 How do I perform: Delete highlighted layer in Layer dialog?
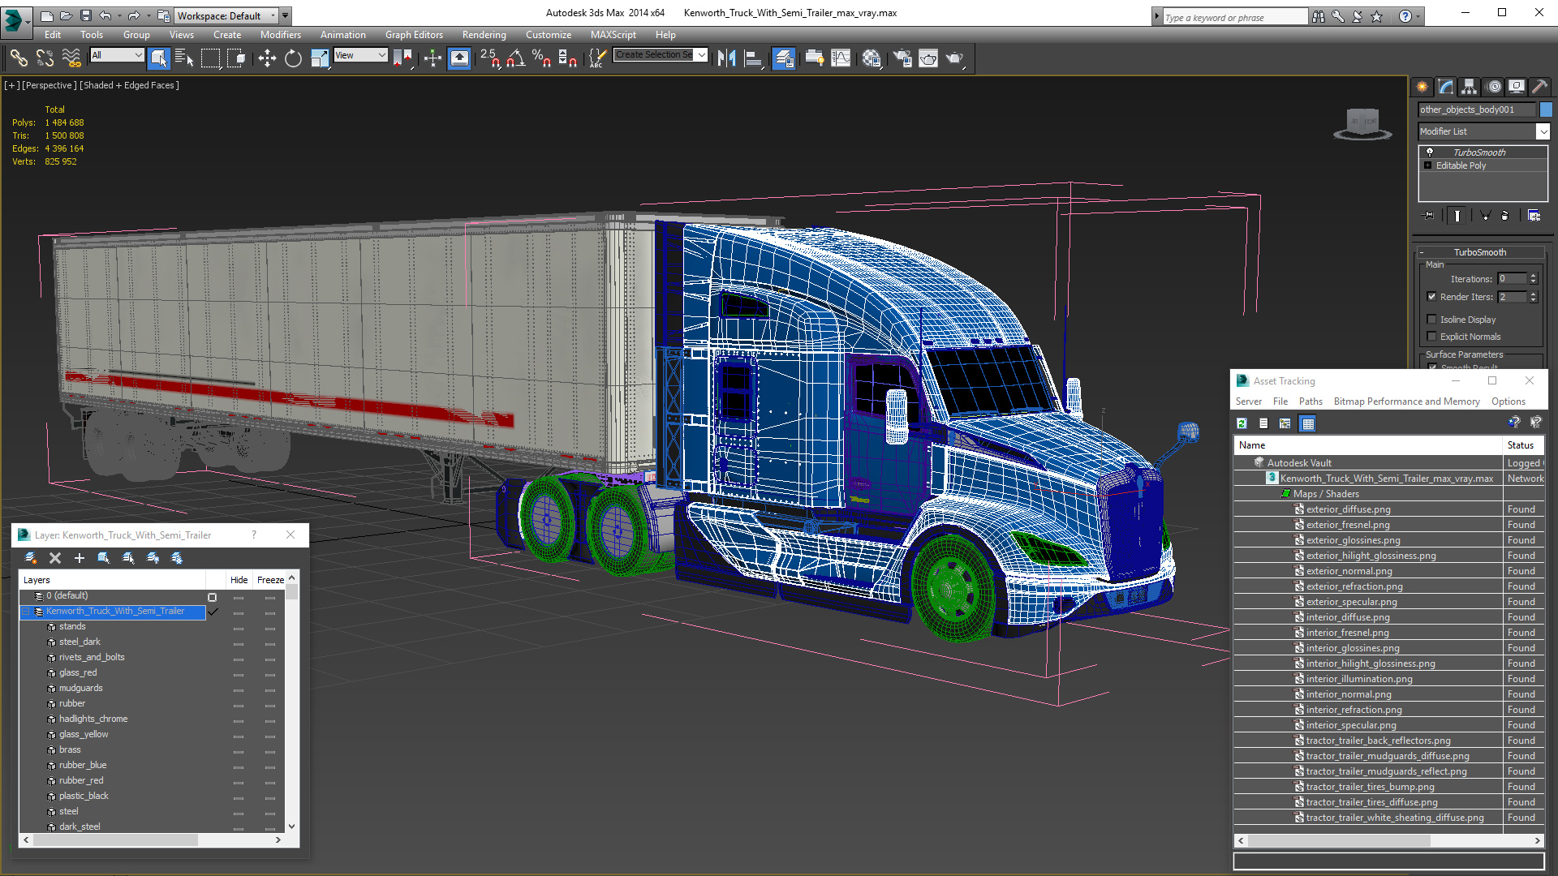pyautogui.click(x=55, y=557)
